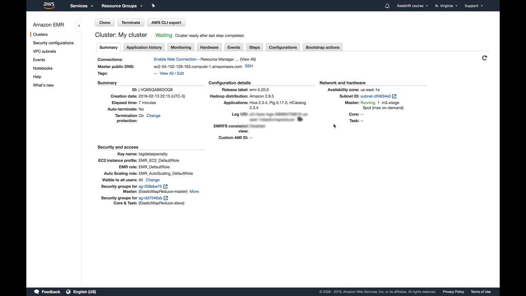Click the SSH link
The height and width of the screenshot is (296, 526).
click(249, 66)
